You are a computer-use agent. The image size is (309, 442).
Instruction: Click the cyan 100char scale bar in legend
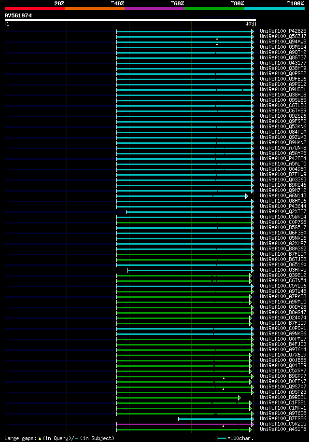tap(222, 438)
